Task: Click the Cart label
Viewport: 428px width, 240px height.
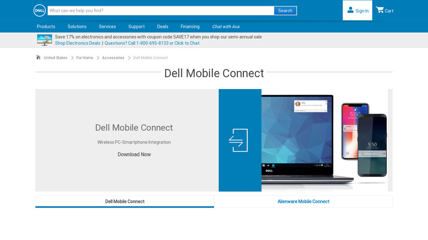Action: (x=389, y=11)
